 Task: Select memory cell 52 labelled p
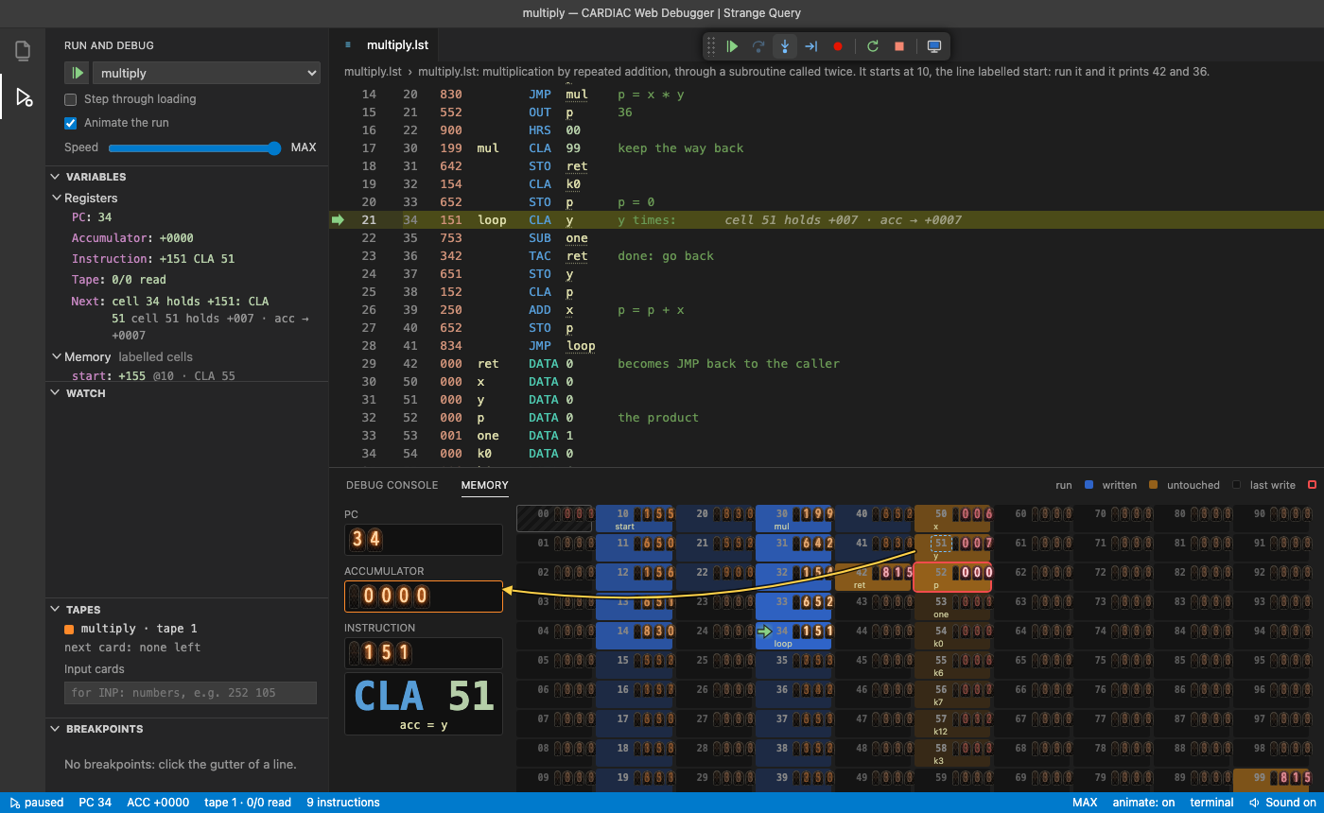tap(952, 578)
